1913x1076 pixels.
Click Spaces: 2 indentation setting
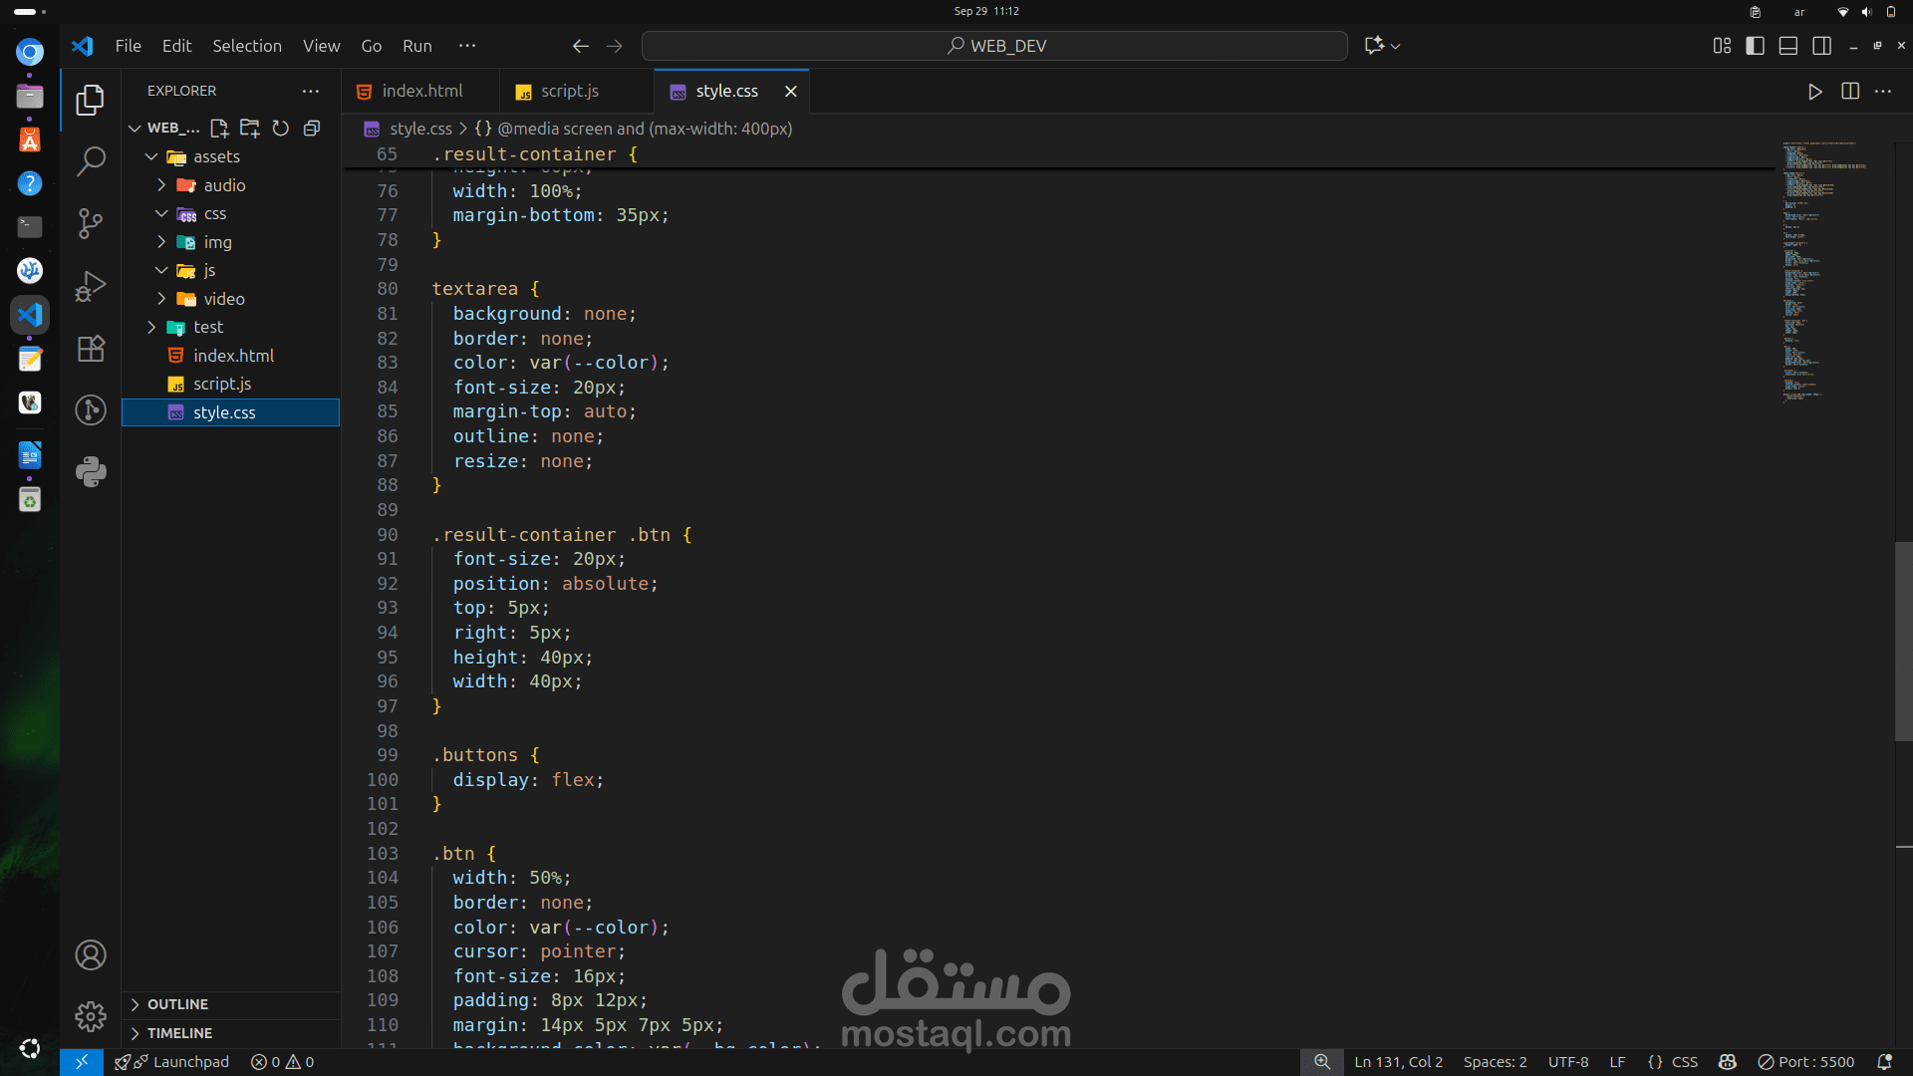(x=1495, y=1062)
